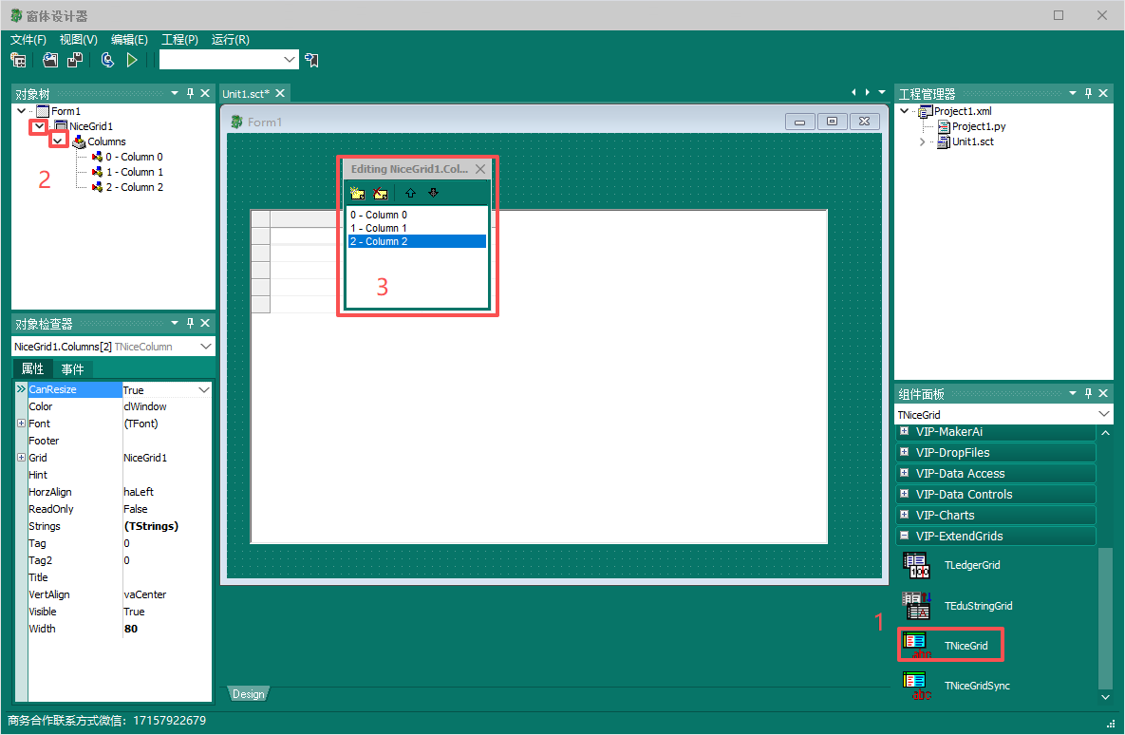Close the 工程管理器 panel
Screen dimensions: 1125x735
point(1103,93)
